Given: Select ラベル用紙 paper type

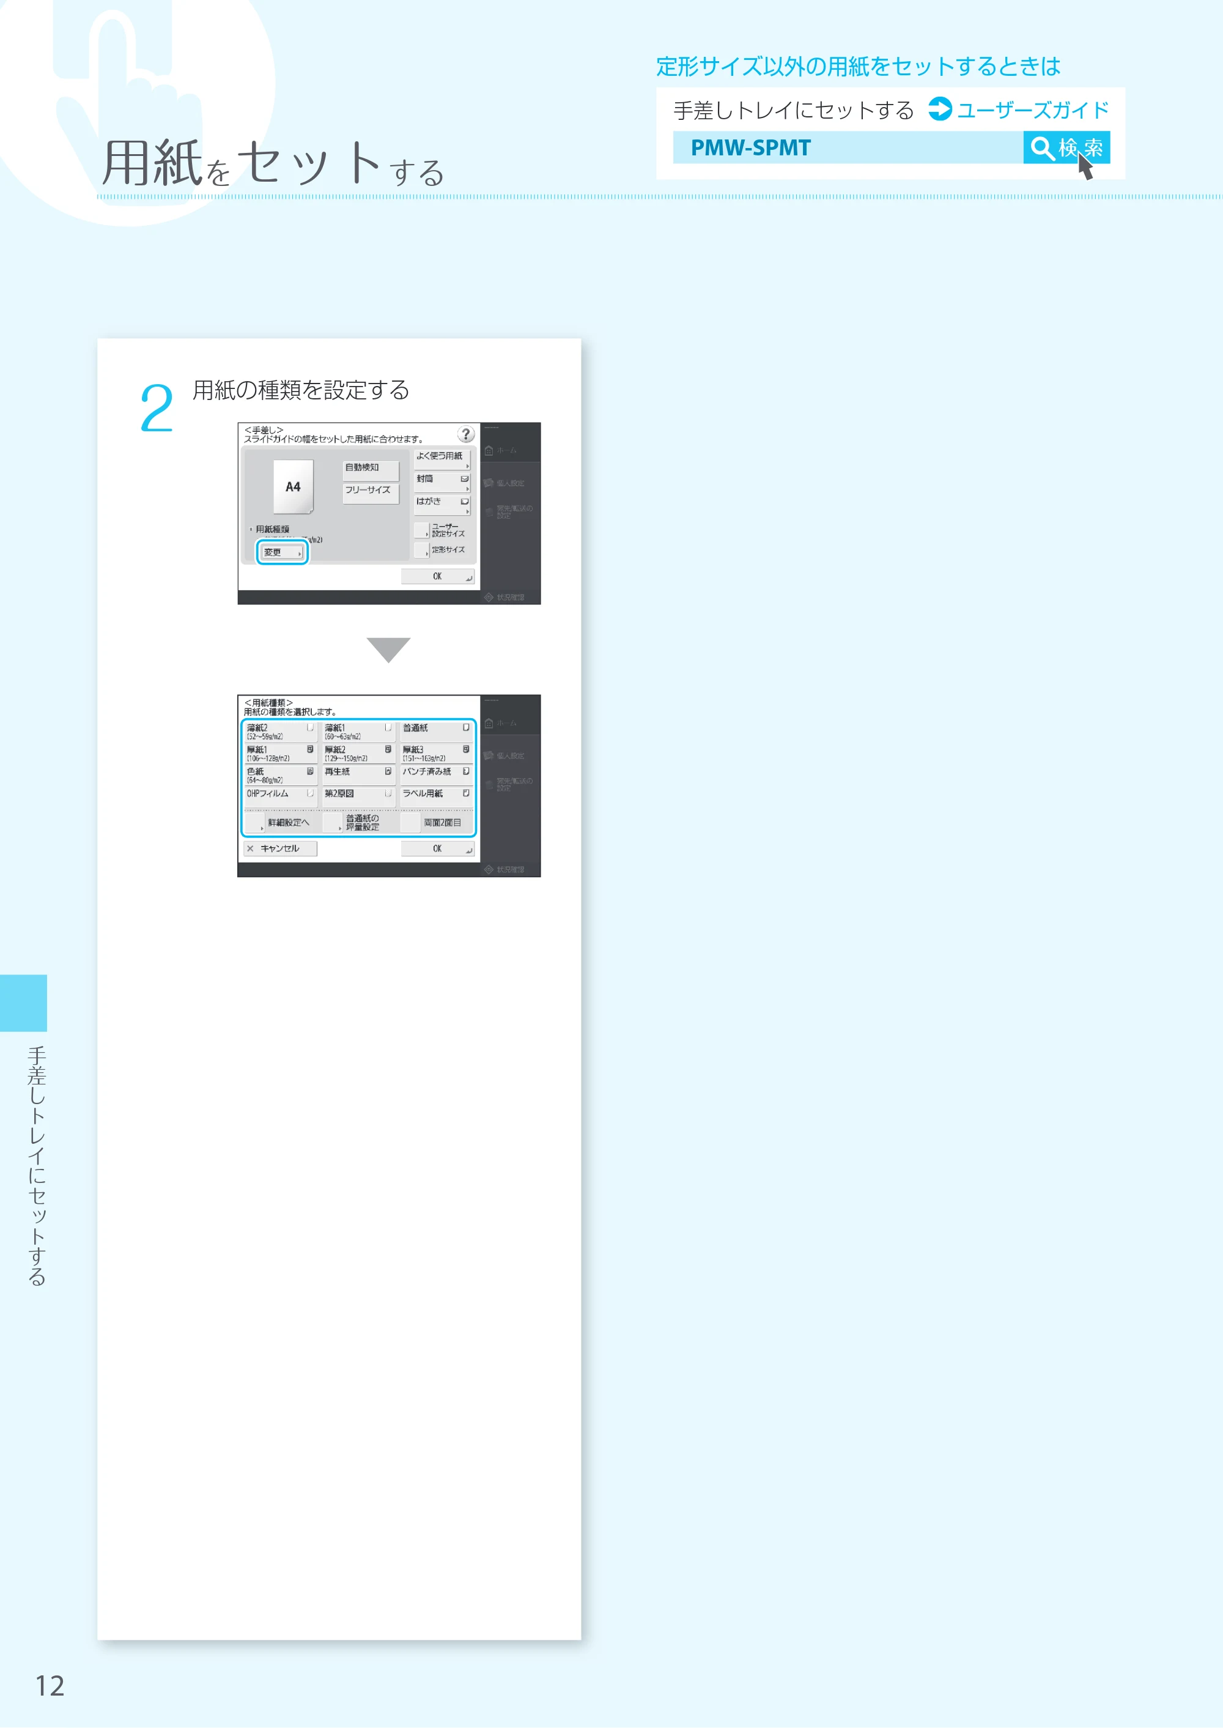Looking at the screenshot, I should tap(437, 797).
